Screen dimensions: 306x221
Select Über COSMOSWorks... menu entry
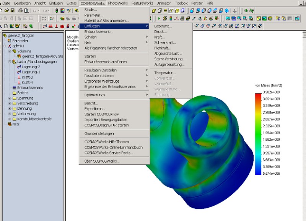[114, 161]
